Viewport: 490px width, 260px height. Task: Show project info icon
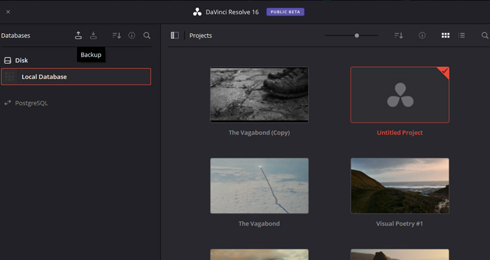422,36
